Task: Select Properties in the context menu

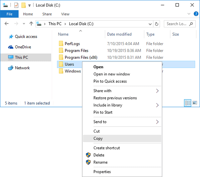Action: pos(102,172)
